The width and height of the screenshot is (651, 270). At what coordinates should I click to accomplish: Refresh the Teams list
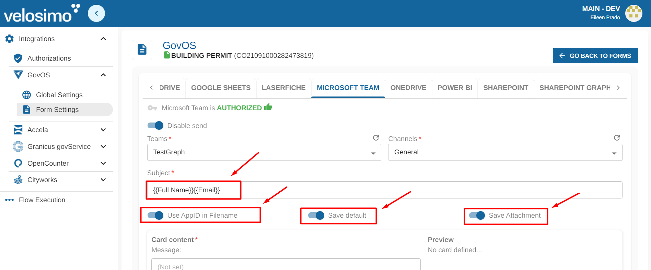click(x=376, y=138)
